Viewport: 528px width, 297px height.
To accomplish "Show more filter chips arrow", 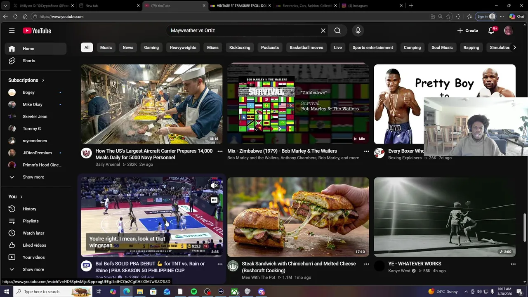I will click(514, 47).
